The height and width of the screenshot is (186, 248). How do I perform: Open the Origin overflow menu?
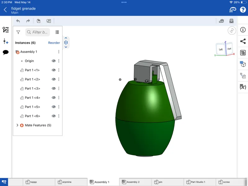pyautogui.click(x=59, y=61)
